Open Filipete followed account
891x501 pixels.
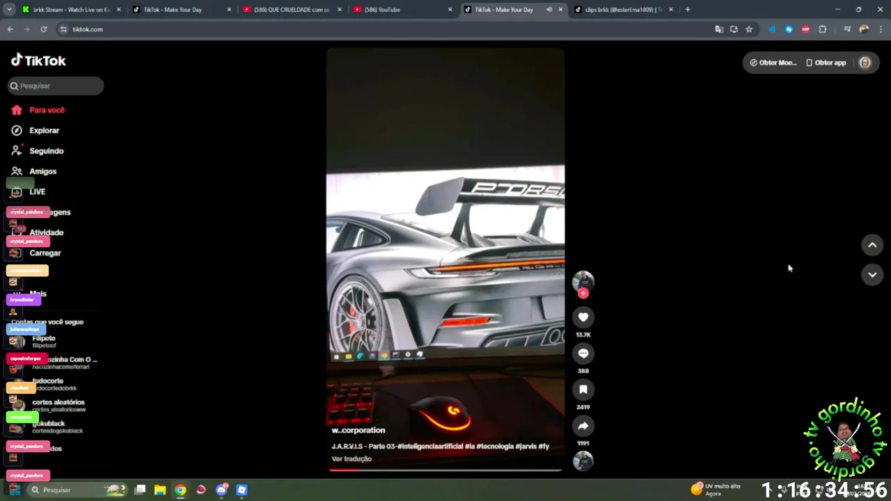pos(44,341)
